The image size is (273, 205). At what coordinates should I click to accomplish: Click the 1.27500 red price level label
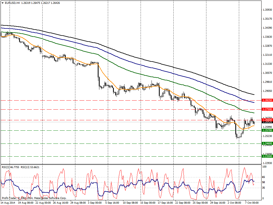267,109
